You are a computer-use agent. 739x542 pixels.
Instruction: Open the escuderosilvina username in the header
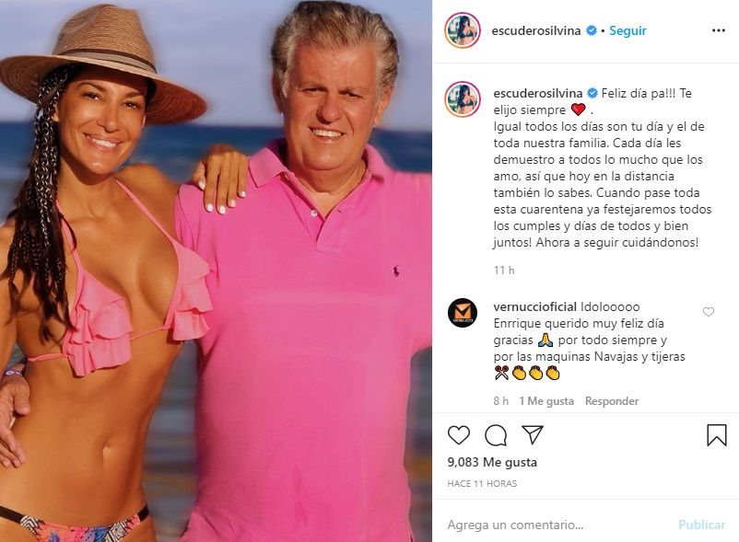point(536,30)
